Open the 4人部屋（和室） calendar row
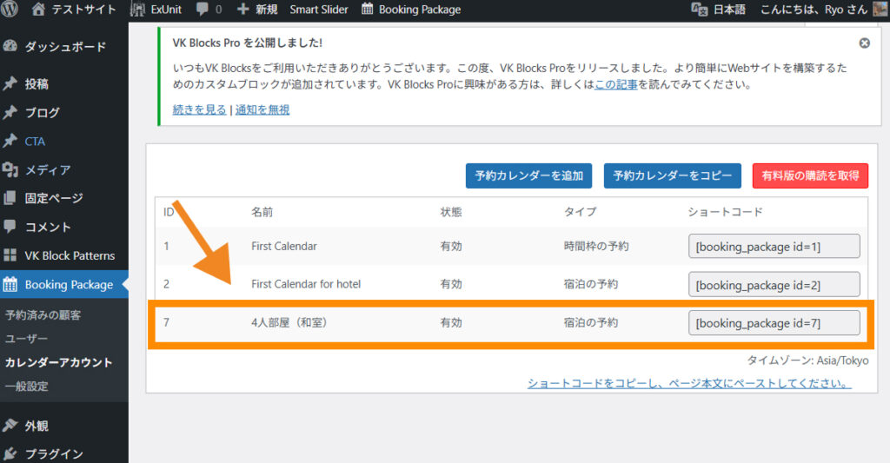Screen dimensions: 890x463 [289, 323]
